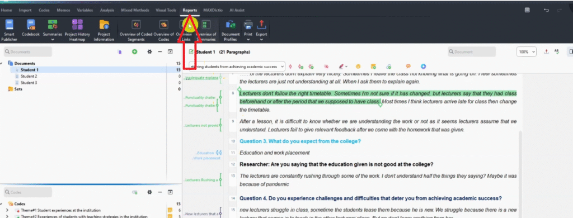The height and width of the screenshot is (218, 573).
Task: Collapse the Documents root folder
Action: pos(2,63)
